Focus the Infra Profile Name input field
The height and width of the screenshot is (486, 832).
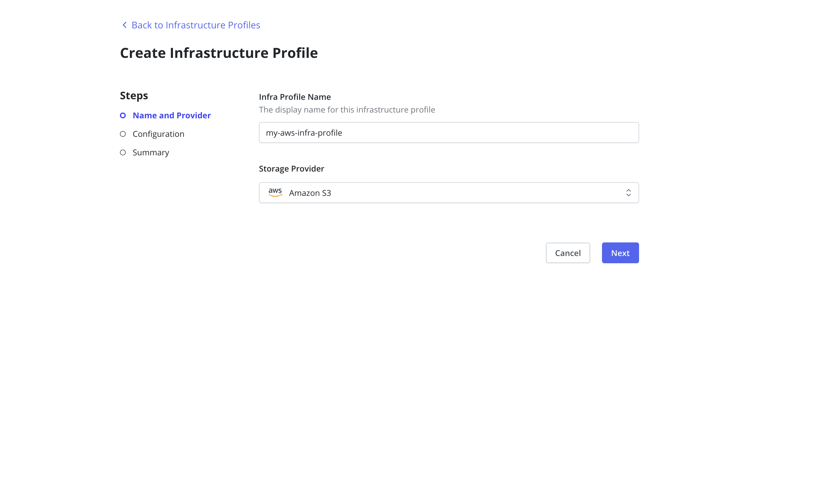pos(449,132)
